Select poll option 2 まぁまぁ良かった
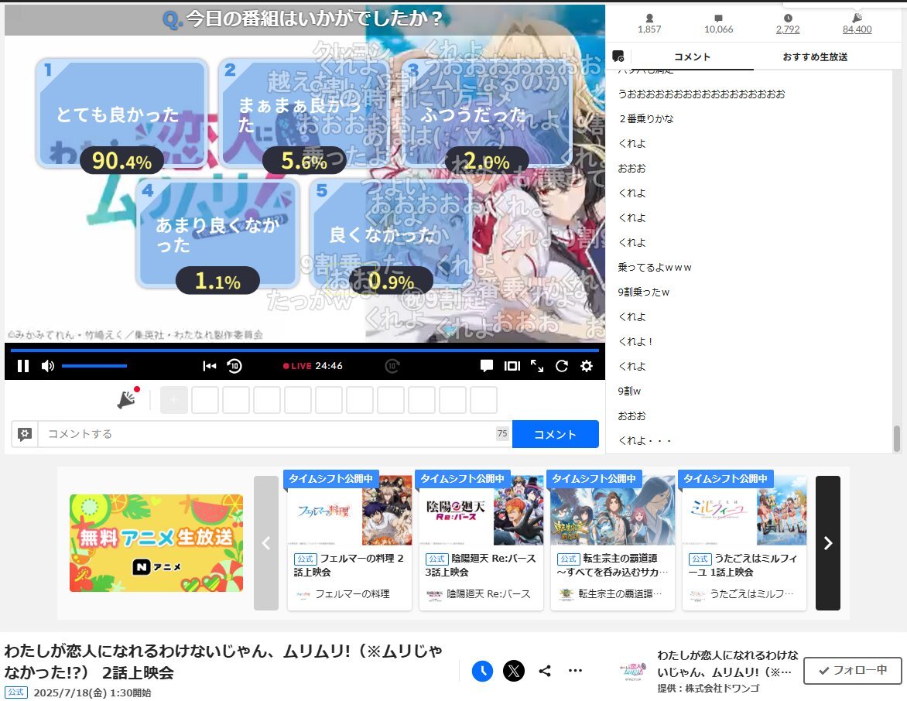Viewport: 907px width, 701px height. click(303, 114)
